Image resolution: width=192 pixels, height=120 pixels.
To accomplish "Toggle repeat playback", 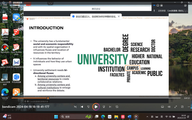I will (x=117, y=107).
